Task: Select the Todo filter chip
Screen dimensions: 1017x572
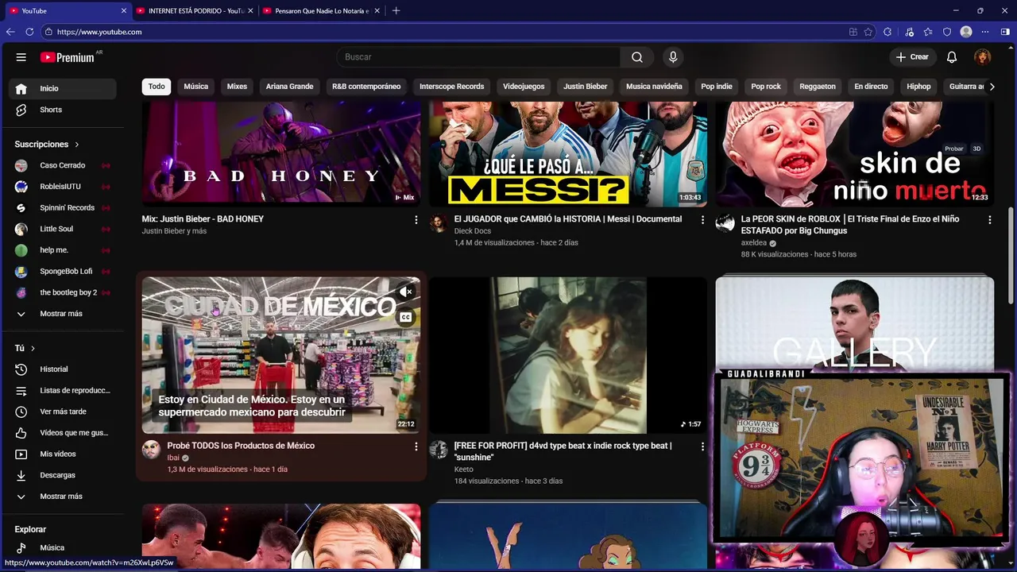Action: coord(157,87)
